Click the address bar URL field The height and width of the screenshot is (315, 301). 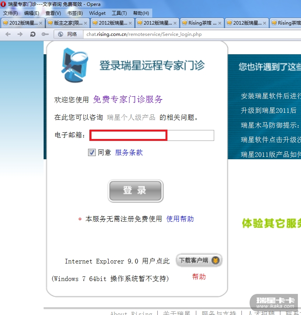click(x=192, y=34)
